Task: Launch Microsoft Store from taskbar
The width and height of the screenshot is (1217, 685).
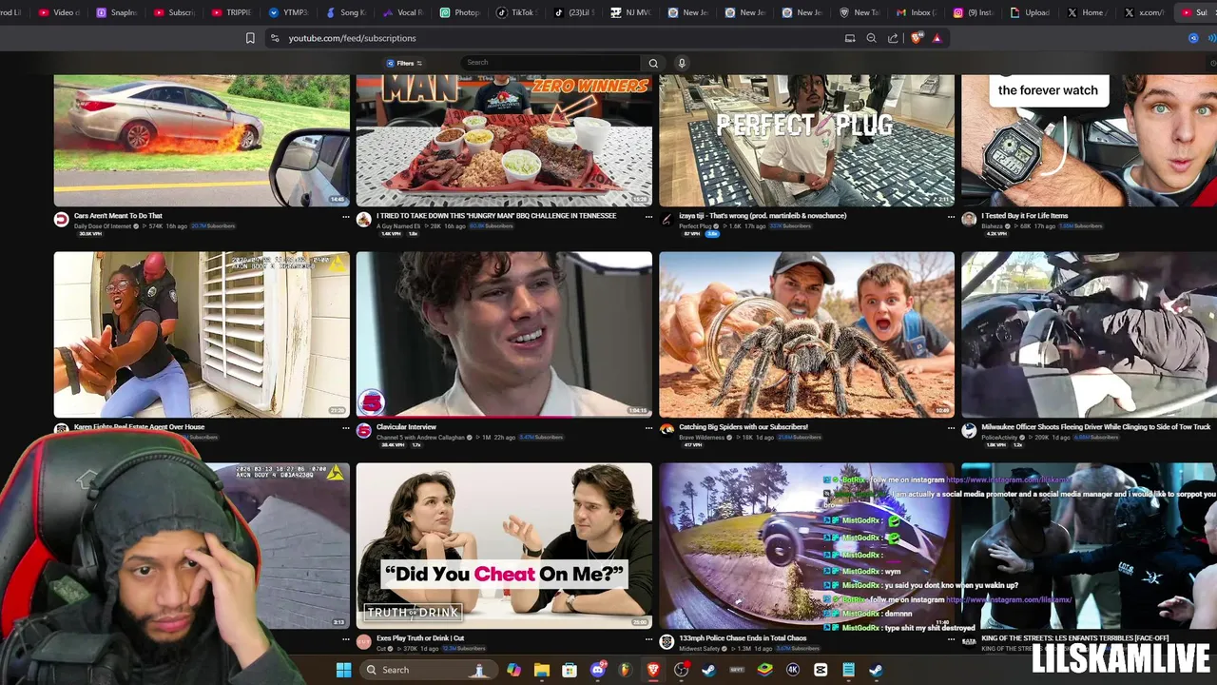Action: pyautogui.click(x=569, y=670)
